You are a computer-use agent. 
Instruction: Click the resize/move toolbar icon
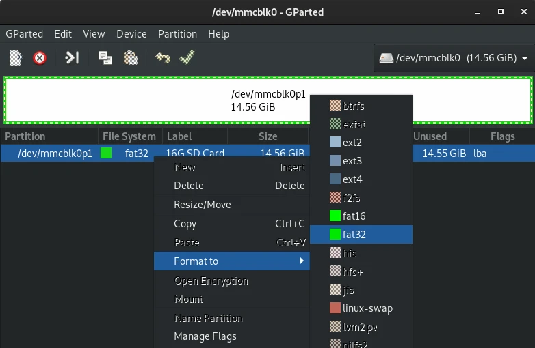point(72,58)
